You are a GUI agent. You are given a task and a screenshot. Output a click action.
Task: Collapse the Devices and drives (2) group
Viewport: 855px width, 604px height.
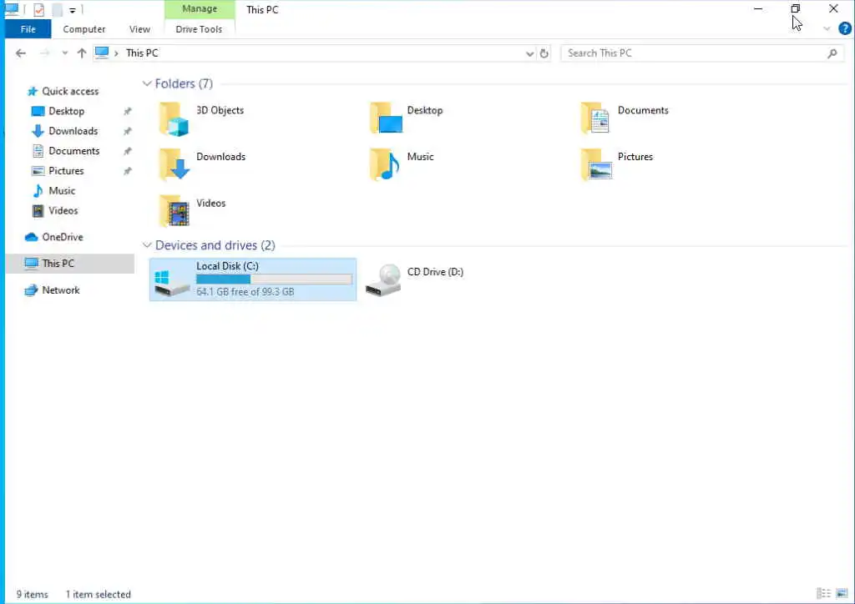[147, 245]
